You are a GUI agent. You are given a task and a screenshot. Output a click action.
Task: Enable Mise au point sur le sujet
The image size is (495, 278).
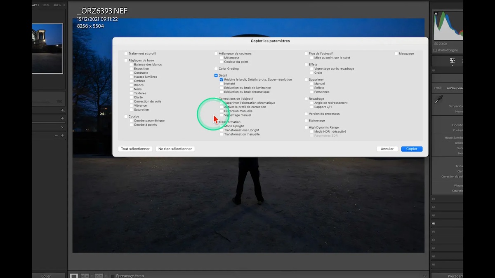pyautogui.click(x=311, y=58)
